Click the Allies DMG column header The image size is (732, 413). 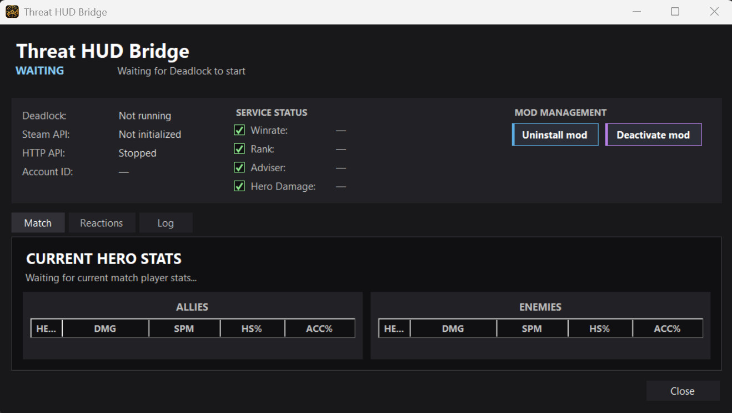pyautogui.click(x=105, y=329)
